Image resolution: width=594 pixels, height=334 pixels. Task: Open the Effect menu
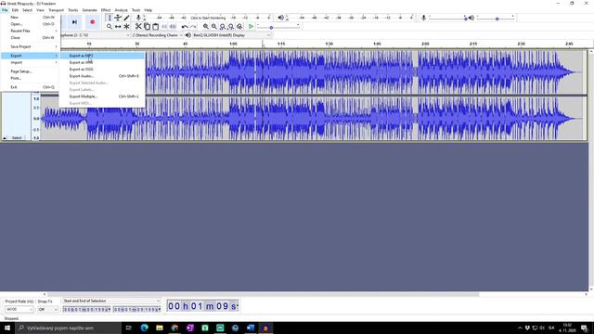coord(106,10)
